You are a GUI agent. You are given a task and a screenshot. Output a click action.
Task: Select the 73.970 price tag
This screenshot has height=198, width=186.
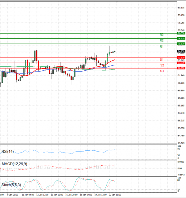pyautogui.click(x=181, y=58)
